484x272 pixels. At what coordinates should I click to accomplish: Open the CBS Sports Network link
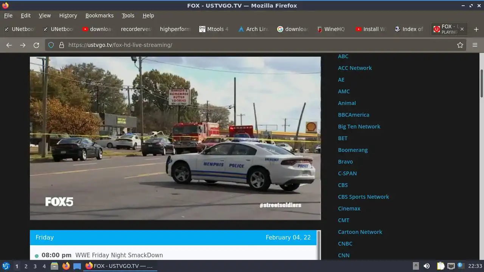pos(363,197)
